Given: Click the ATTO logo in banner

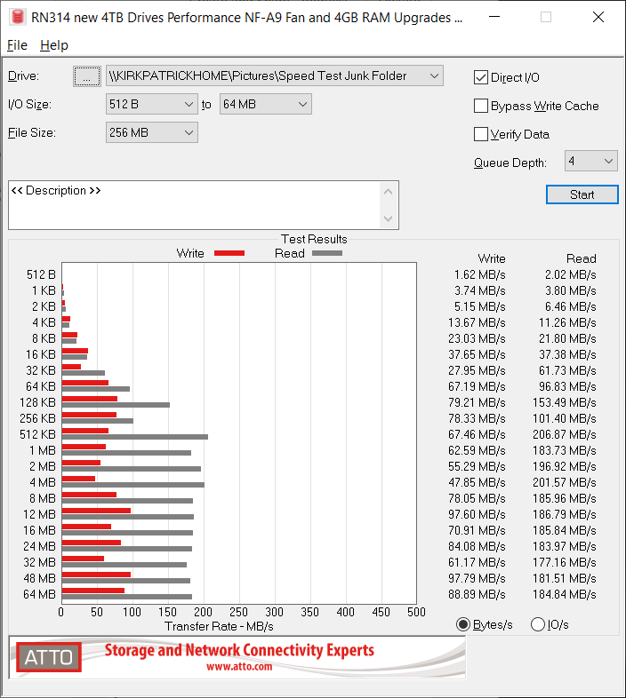Looking at the screenshot, I should click(49, 657).
